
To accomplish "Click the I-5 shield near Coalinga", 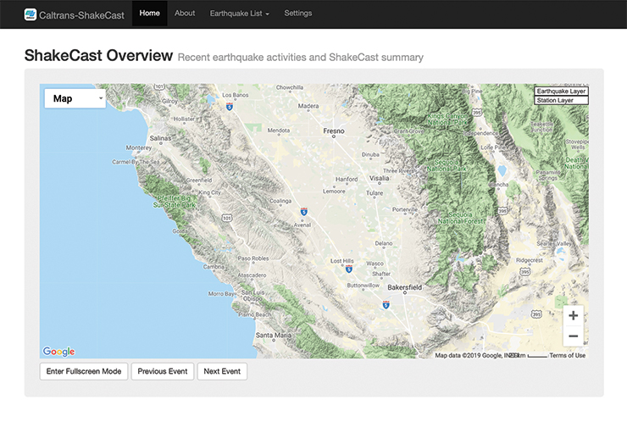I will pyautogui.click(x=304, y=211).
